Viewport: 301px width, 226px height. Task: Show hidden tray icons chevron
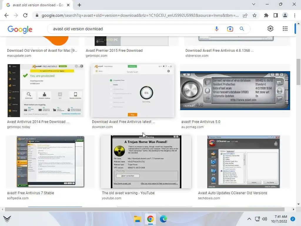249,219
